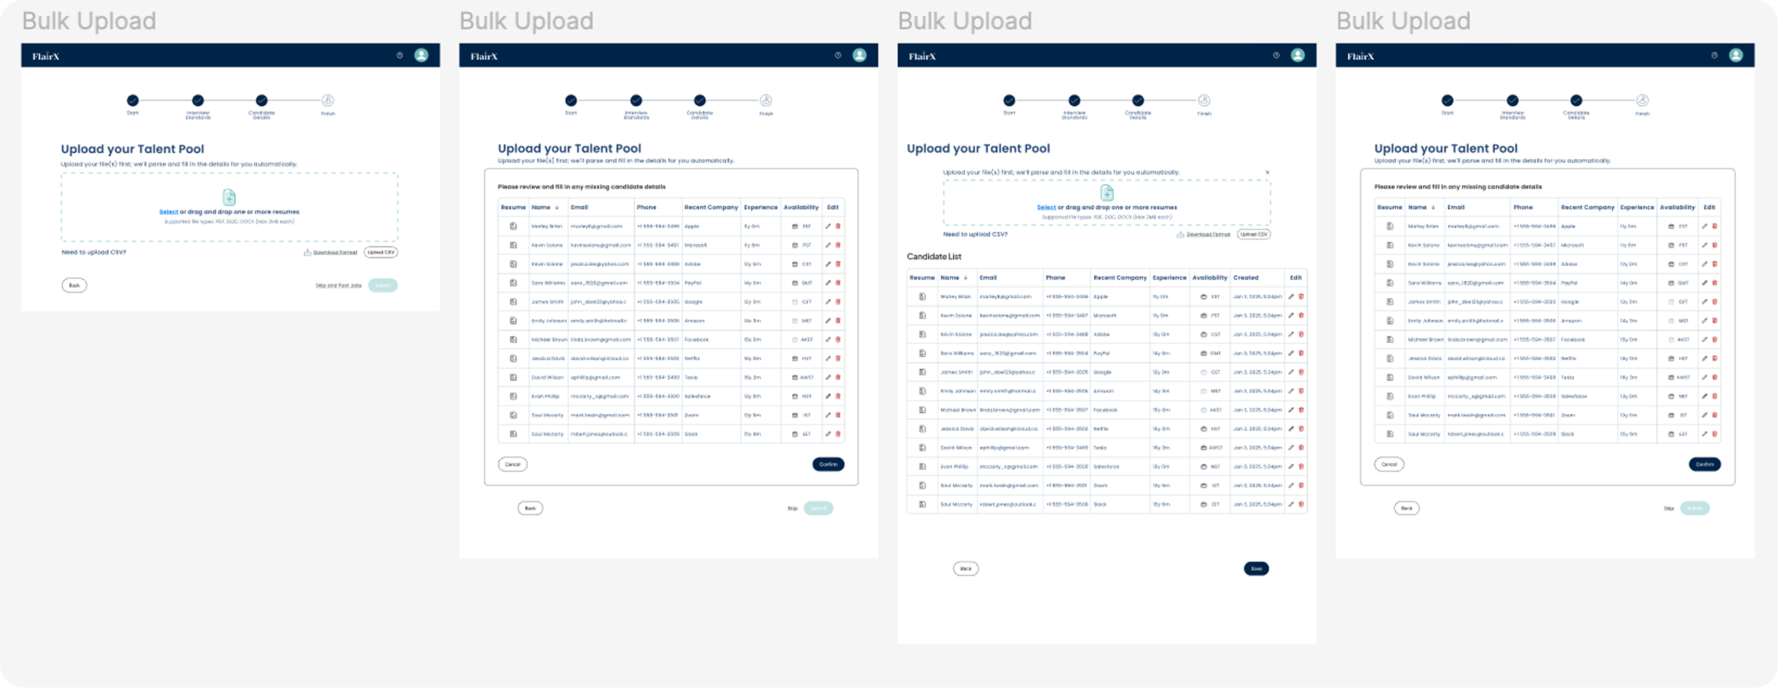1778x688 pixels.
Task: Click the Email column header in the second frame table
Action: point(579,208)
